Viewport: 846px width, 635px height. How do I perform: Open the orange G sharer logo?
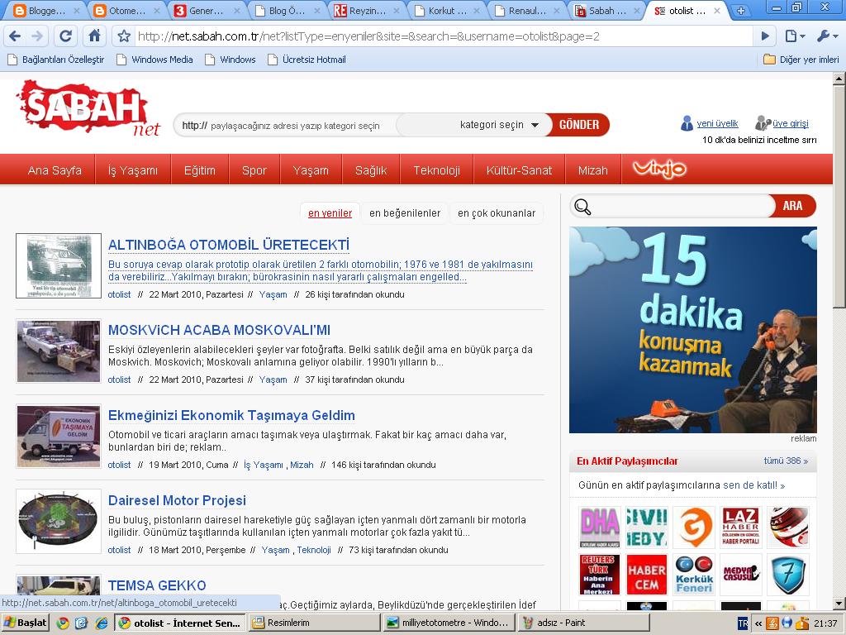pos(694,527)
